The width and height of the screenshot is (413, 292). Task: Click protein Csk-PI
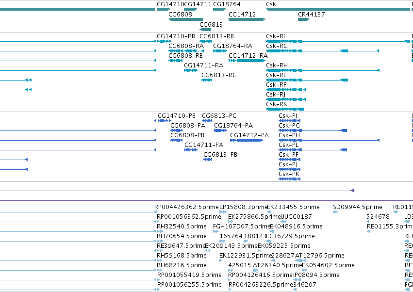point(289,121)
